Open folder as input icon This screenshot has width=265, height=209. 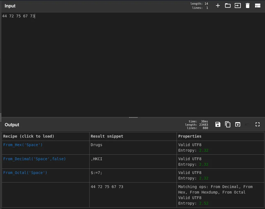tap(228, 6)
